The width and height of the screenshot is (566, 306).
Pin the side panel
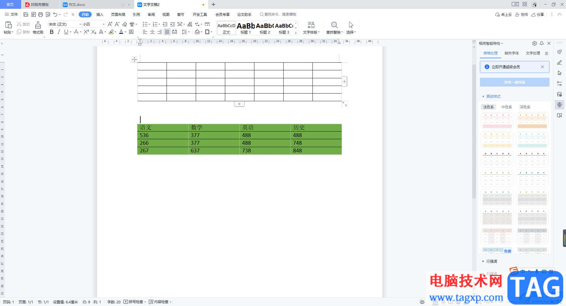[x=542, y=44]
